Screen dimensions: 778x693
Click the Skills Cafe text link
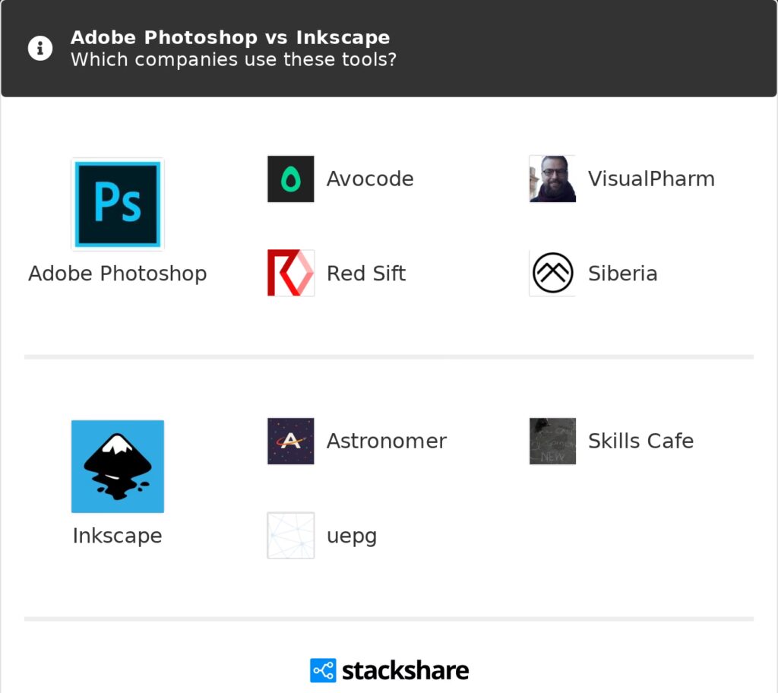click(640, 441)
